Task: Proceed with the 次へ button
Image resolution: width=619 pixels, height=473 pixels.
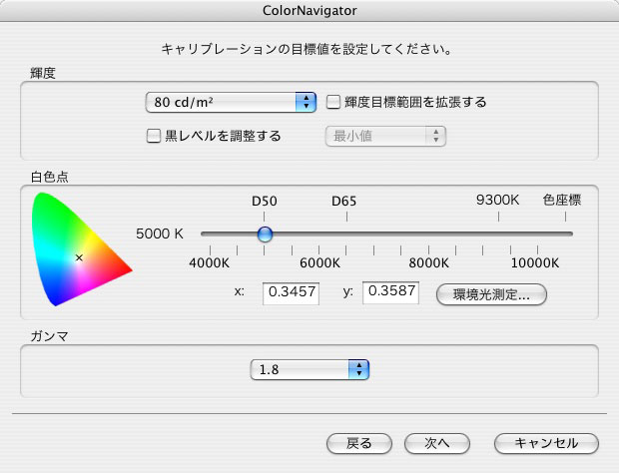Action: [437, 443]
